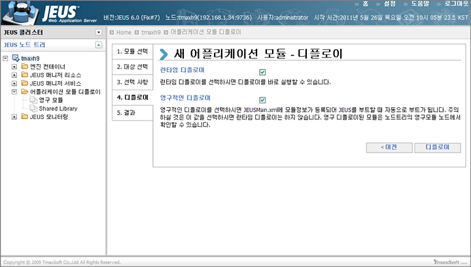This screenshot has width=471, height=267.
Task: Collapse the tmaxh9 tree node
Action: click(x=5, y=58)
